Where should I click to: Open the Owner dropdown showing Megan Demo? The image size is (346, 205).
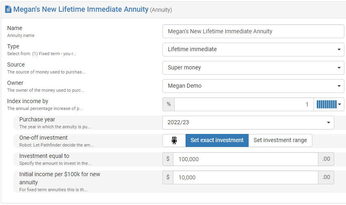click(x=253, y=86)
